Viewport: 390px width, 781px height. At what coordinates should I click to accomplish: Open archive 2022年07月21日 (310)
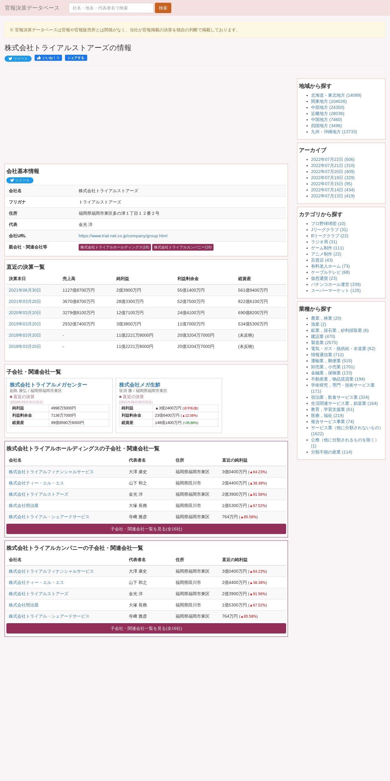pyautogui.click(x=333, y=165)
